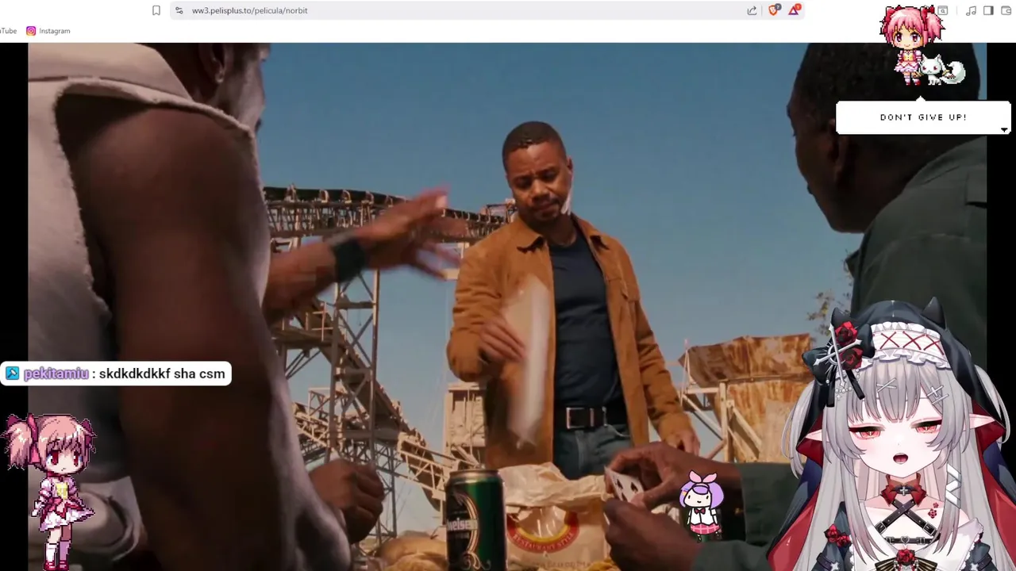Open the Brave media music note icon

pyautogui.click(x=971, y=10)
